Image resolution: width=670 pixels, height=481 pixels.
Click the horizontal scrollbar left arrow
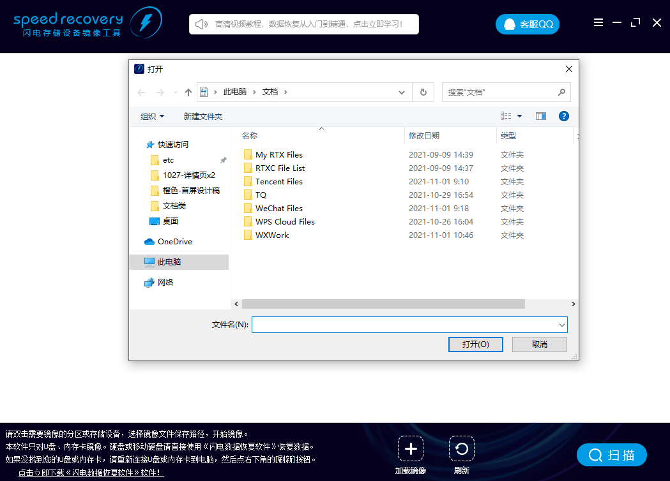(x=236, y=304)
